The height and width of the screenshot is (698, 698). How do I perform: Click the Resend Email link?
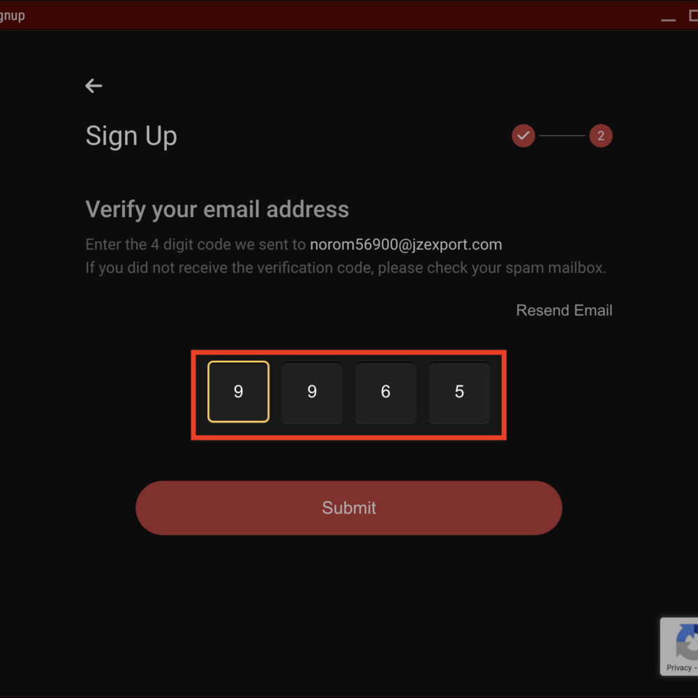(x=564, y=311)
